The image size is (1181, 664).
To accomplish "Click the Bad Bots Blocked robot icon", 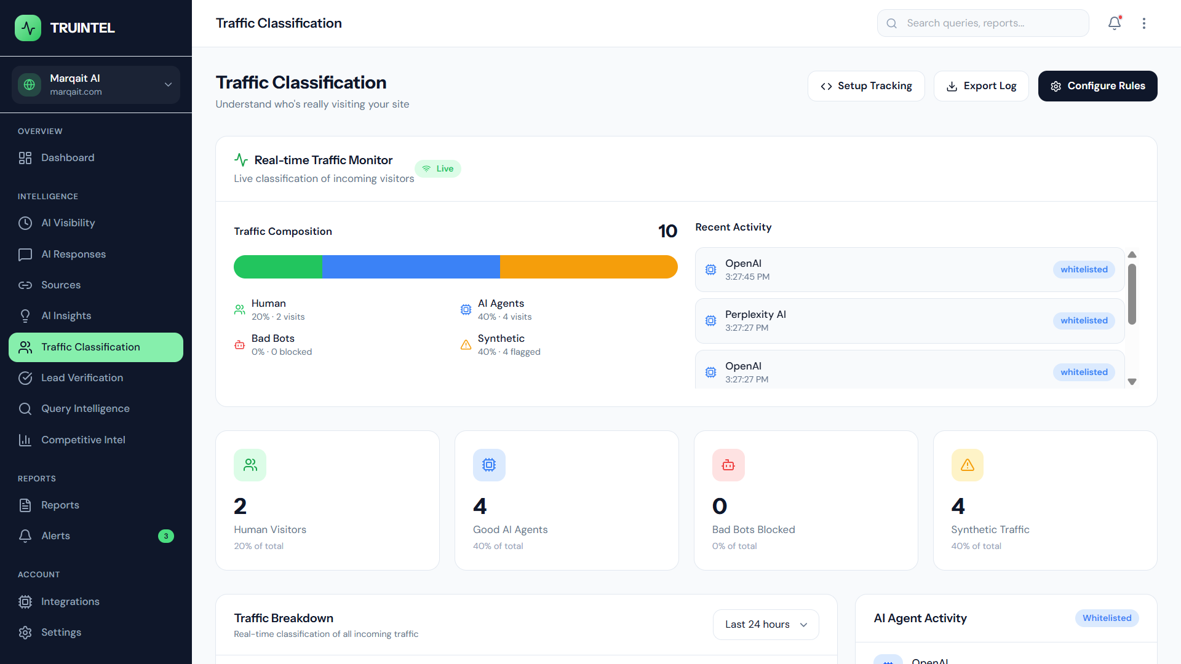I will tap(728, 465).
